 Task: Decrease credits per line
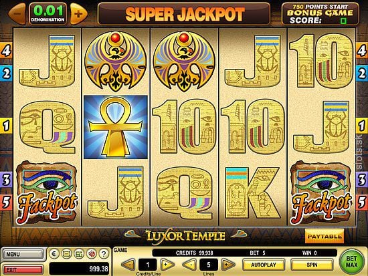click(x=128, y=265)
